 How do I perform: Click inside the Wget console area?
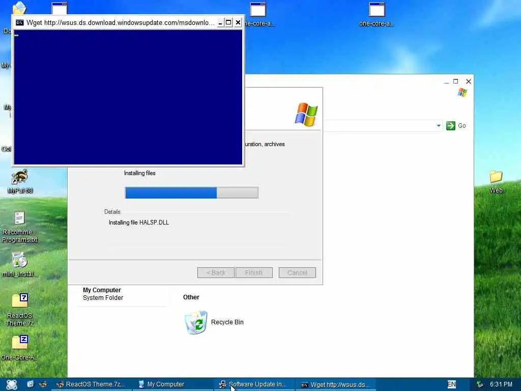coord(128,97)
